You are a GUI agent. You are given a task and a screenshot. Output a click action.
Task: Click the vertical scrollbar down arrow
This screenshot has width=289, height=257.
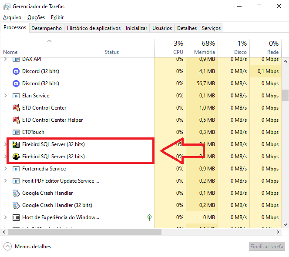[285, 224]
